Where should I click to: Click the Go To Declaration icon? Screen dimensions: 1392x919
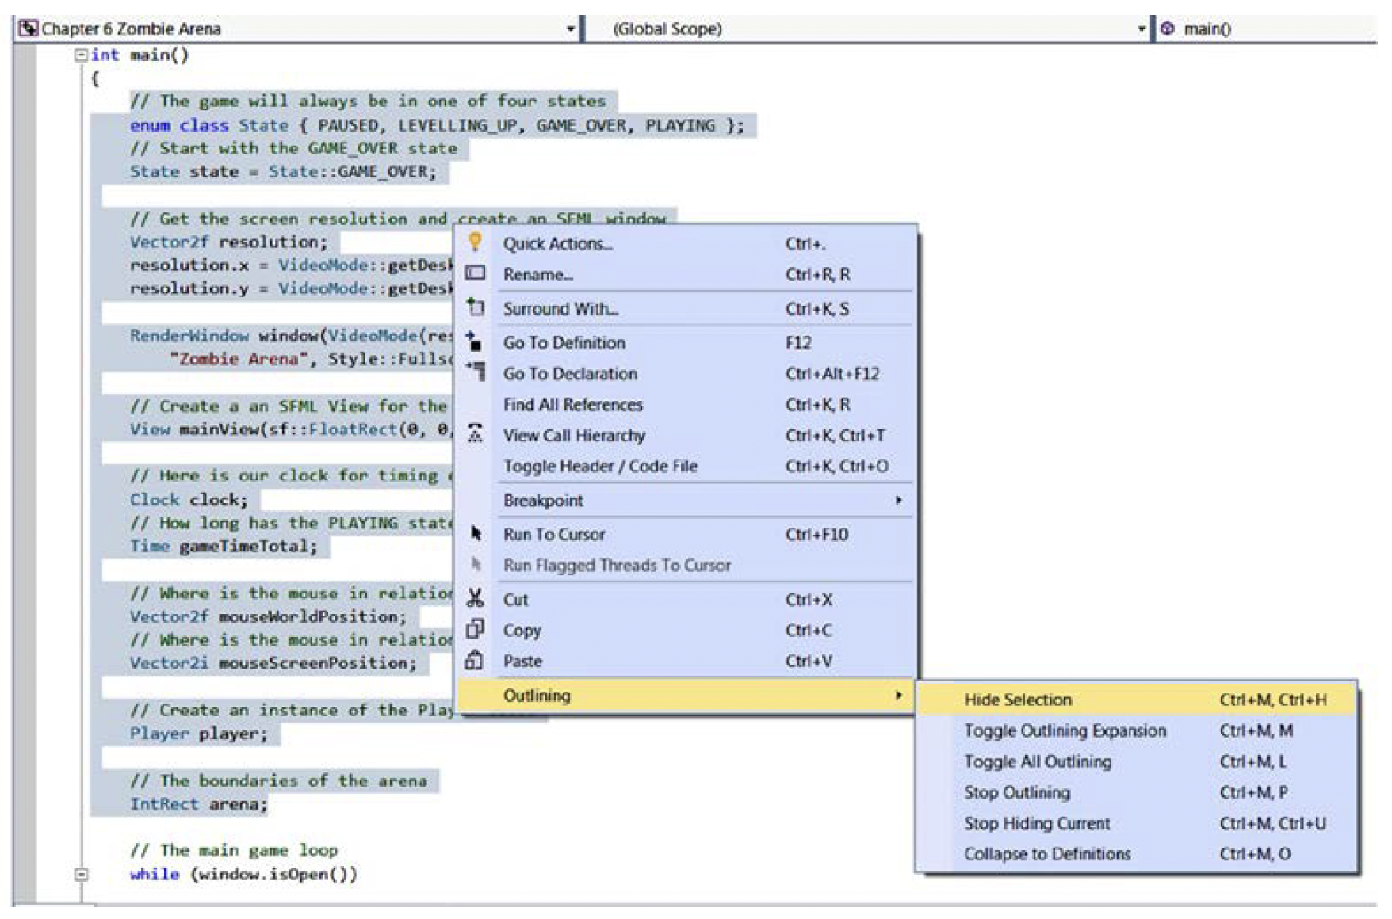point(475,370)
